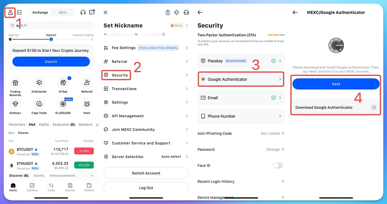Tap the scan QR code icon
387x204 pixels.
19,12
